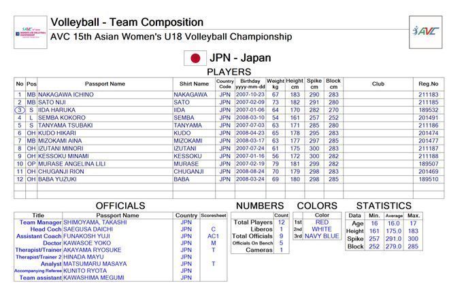Click the Total Players count value
Viewport: 449px width, 298px height.
coord(282,222)
